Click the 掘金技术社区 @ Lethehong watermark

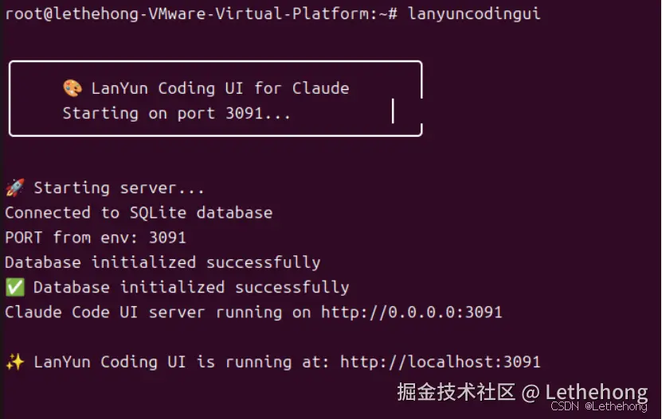522,392
